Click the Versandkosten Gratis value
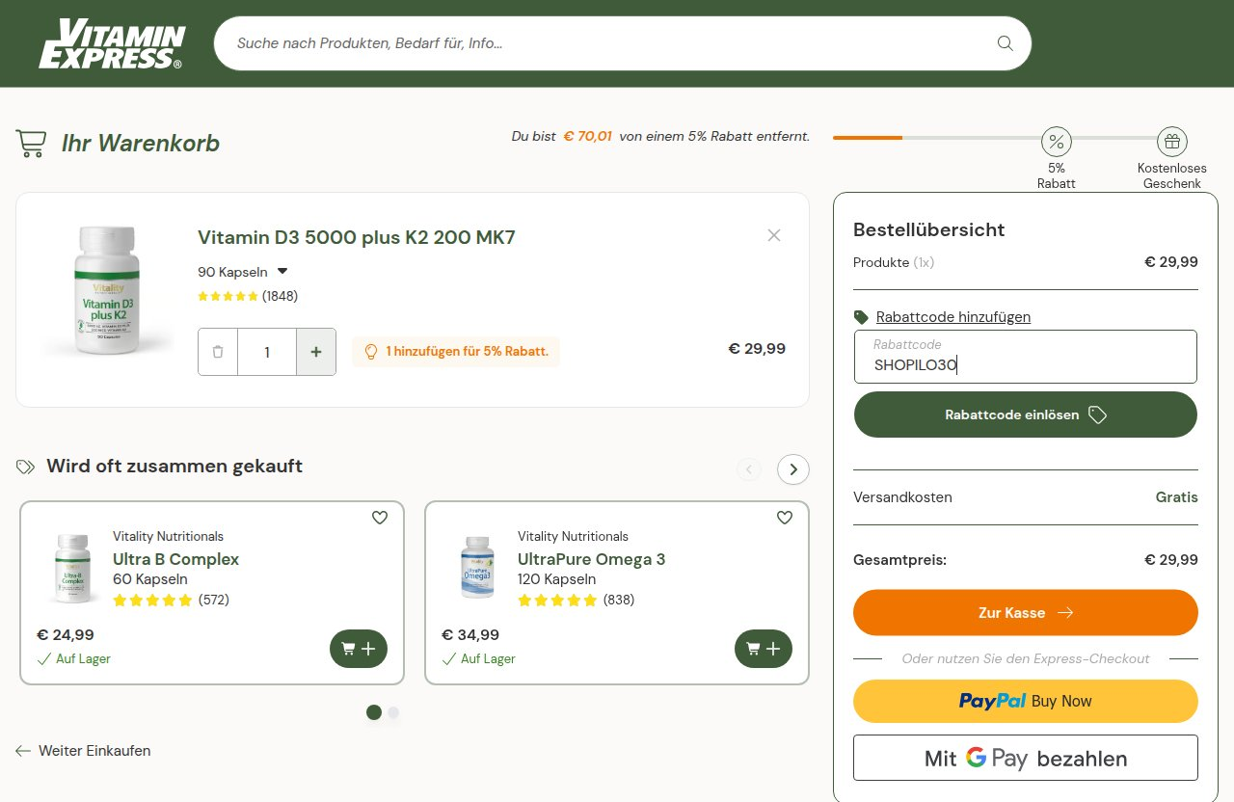This screenshot has width=1234, height=802. tap(1177, 497)
